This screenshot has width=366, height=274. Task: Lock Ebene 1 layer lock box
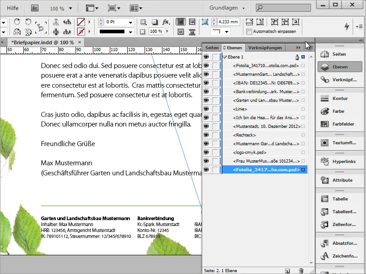[x=215, y=57]
